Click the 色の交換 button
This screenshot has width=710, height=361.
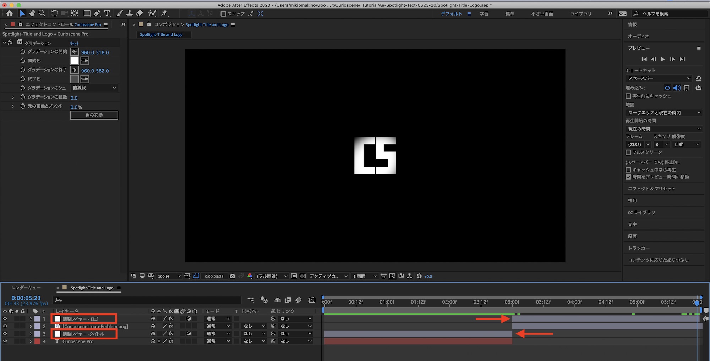point(94,115)
